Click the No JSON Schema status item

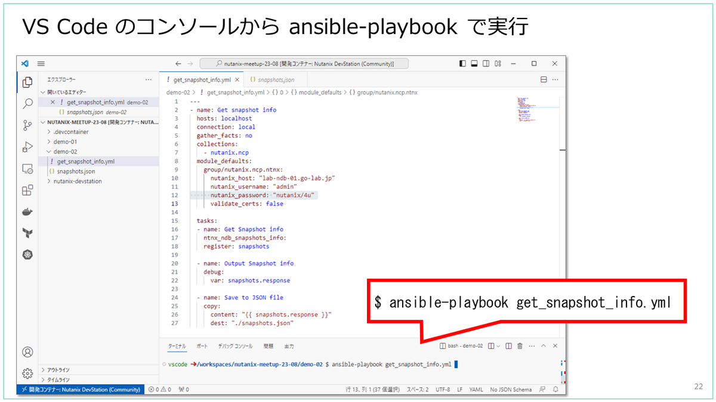510,389
